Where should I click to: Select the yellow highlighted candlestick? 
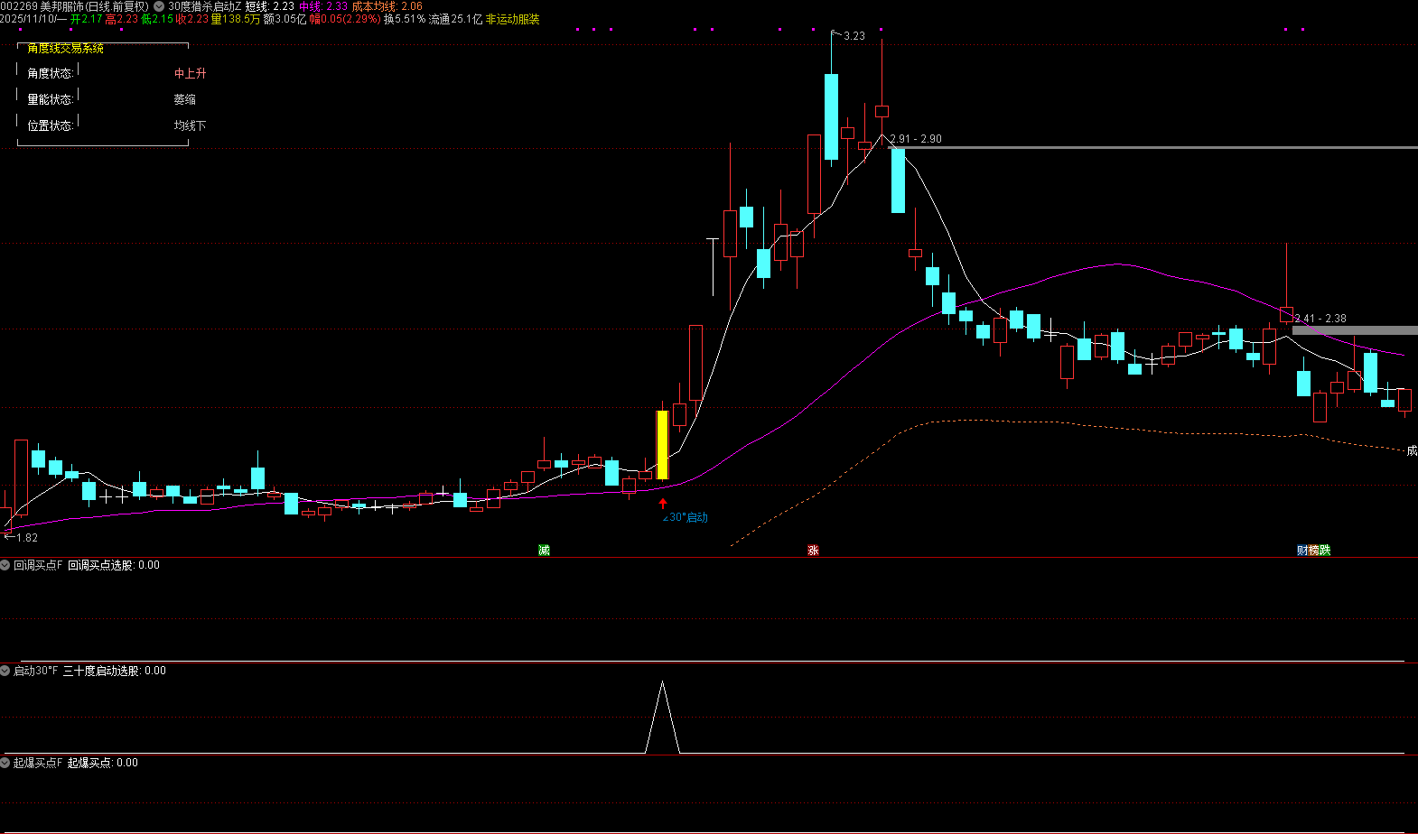point(662,445)
